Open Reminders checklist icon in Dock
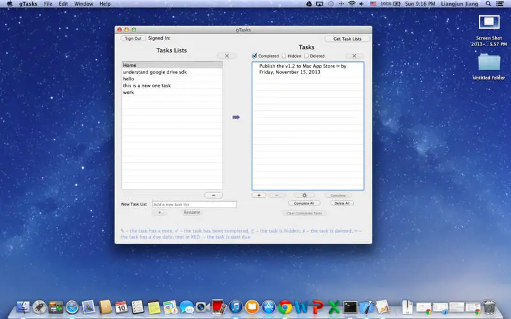 137,307
